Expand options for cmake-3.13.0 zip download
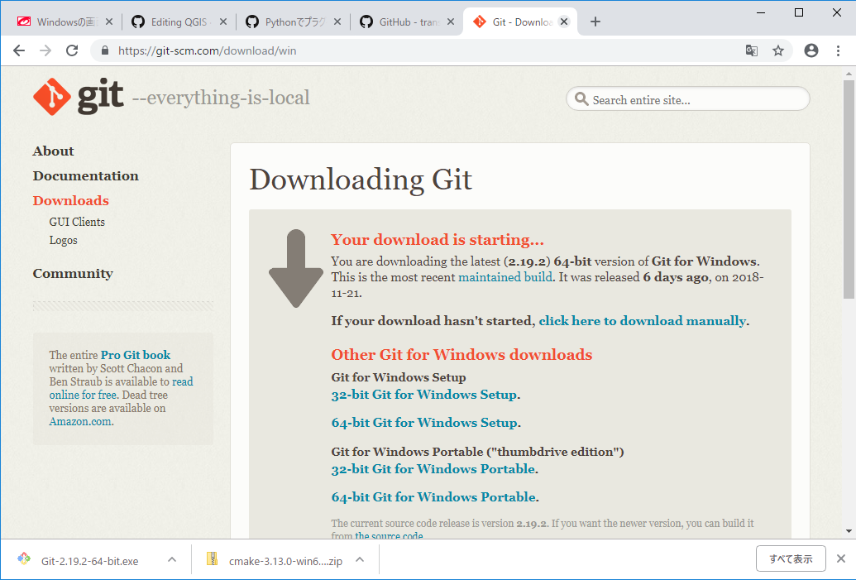This screenshot has width=856, height=580. (360, 560)
